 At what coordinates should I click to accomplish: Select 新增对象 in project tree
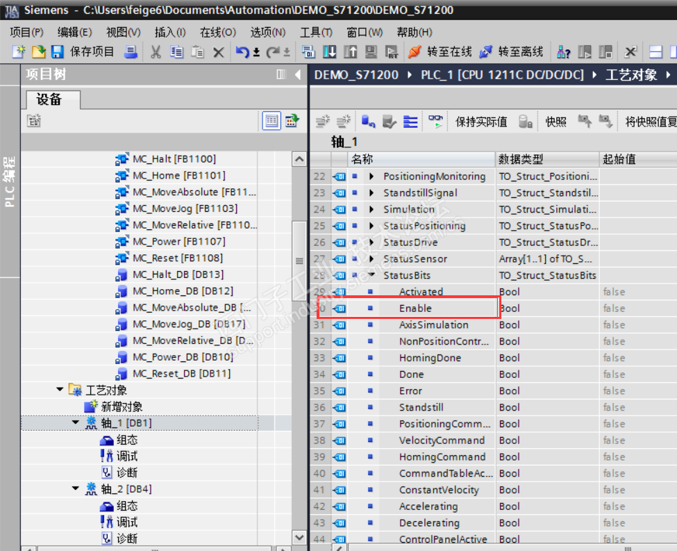tap(122, 406)
